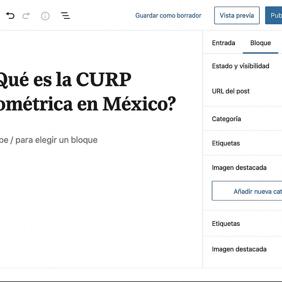Expand the Imagen destacada panel
This screenshot has height=282, width=282.
[239, 167]
